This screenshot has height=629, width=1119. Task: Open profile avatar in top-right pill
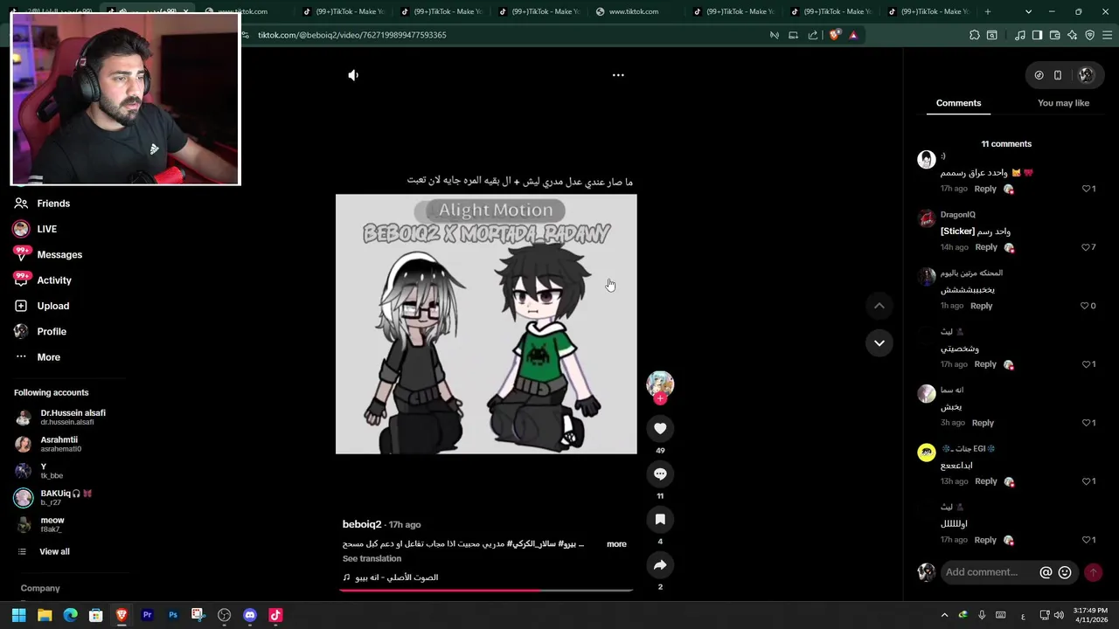pyautogui.click(x=1086, y=75)
